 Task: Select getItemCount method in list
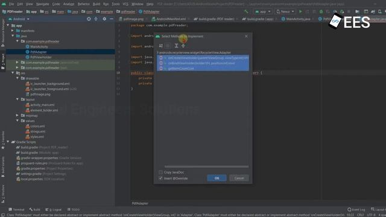click(x=203, y=69)
